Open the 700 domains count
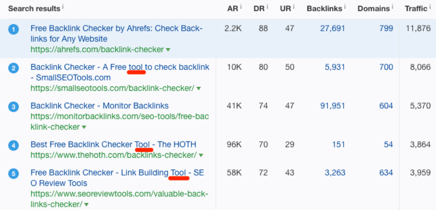 coord(386,67)
